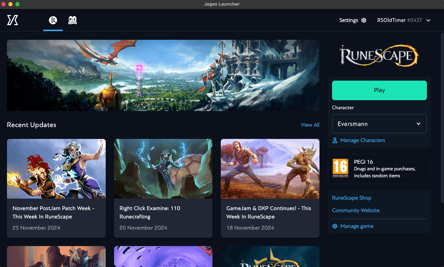Screen dimensions: 444x267
Task: Click the PEGI drugs and in-game purchases description
Action: click(x=385, y=172)
